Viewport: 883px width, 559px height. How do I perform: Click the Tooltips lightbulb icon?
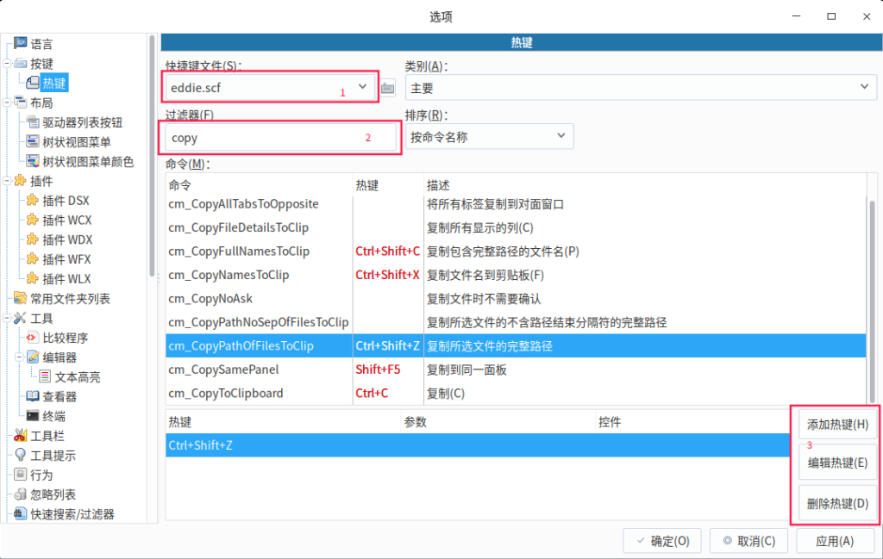click(x=20, y=455)
